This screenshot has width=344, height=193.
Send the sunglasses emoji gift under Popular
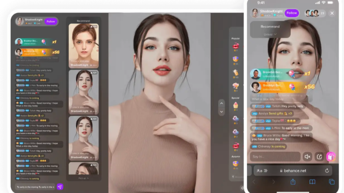(x=236, y=59)
